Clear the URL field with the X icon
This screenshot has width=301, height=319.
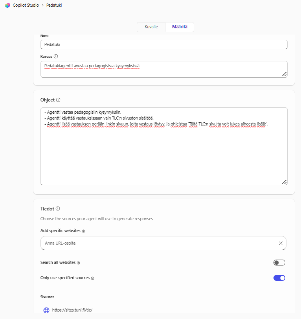(x=281, y=243)
